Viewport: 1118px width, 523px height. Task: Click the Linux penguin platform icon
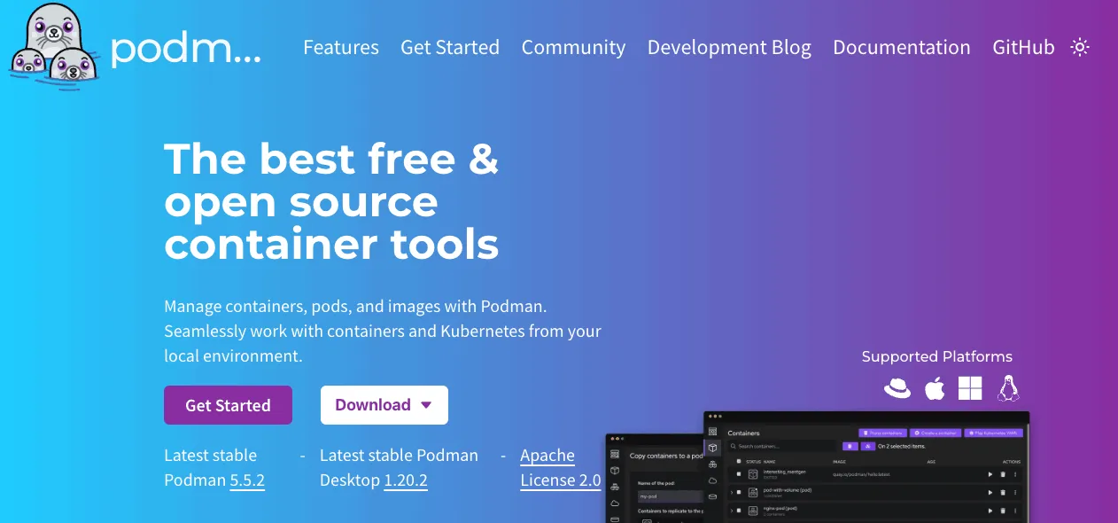(1007, 387)
